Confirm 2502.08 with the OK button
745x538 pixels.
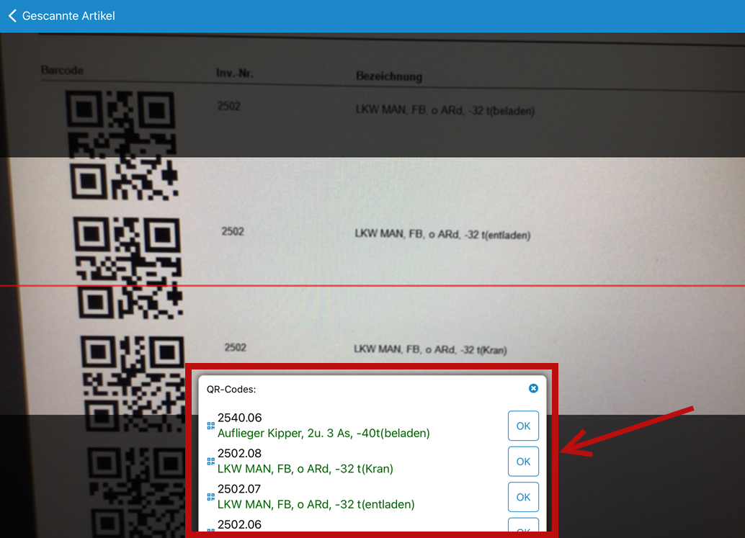coord(523,461)
